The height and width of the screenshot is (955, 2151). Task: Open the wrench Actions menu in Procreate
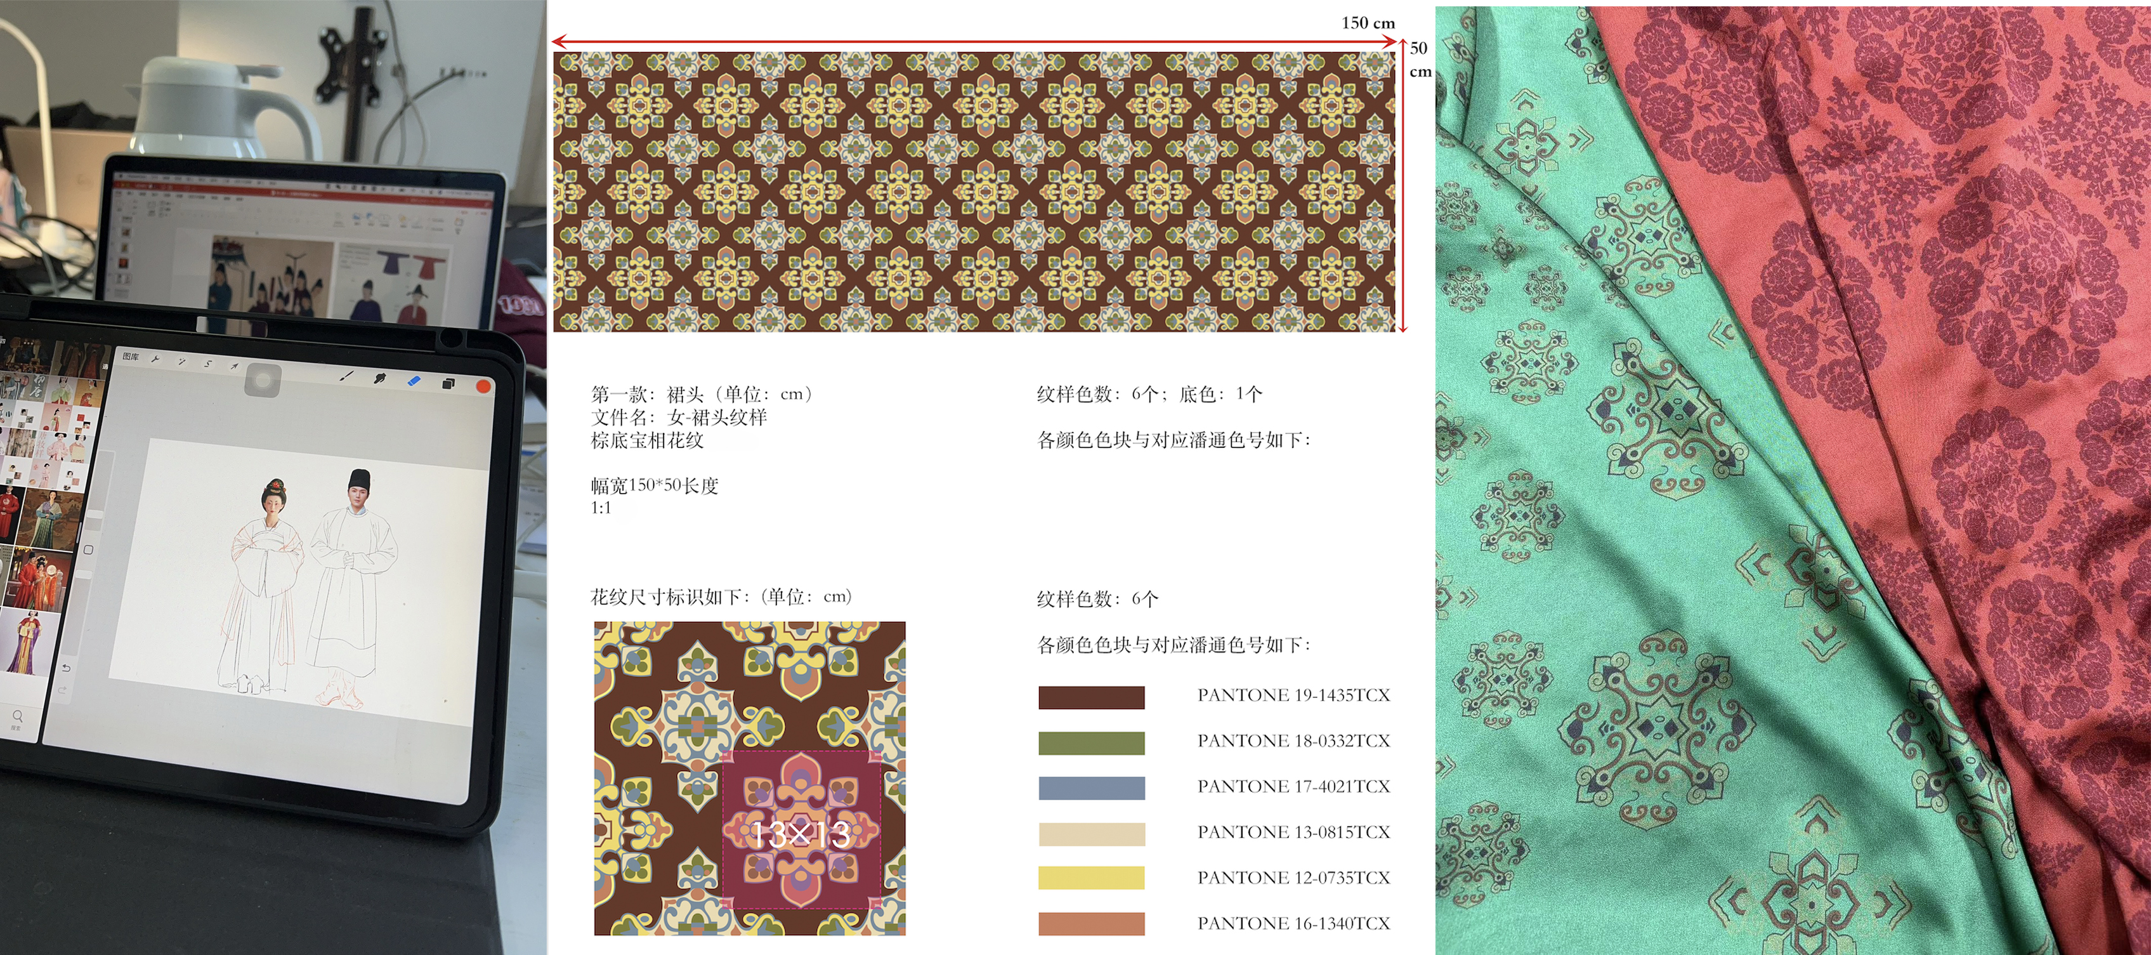point(155,360)
